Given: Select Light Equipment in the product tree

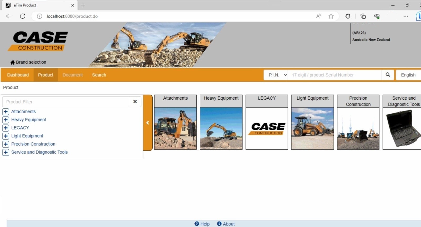Looking at the screenshot, I should pos(27,136).
